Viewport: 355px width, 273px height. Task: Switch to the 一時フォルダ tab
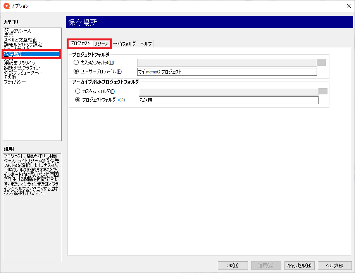[x=125, y=44]
